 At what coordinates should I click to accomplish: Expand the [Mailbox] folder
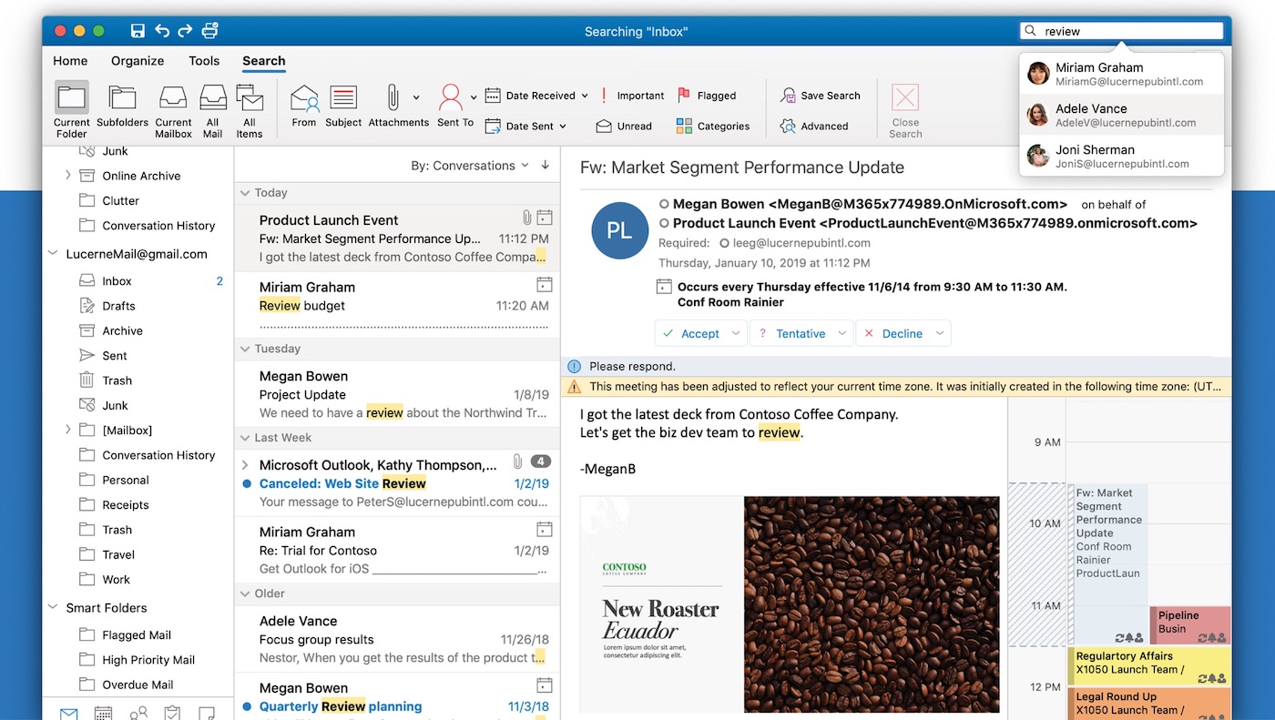[68, 430]
